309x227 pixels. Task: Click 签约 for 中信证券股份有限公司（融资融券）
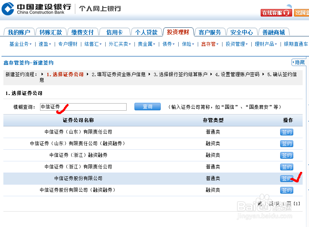point(287,190)
